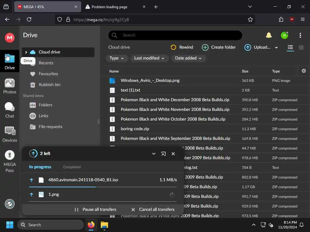The height and width of the screenshot is (232, 310).
Task: Open the green N account avatar
Action: (x=285, y=35)
